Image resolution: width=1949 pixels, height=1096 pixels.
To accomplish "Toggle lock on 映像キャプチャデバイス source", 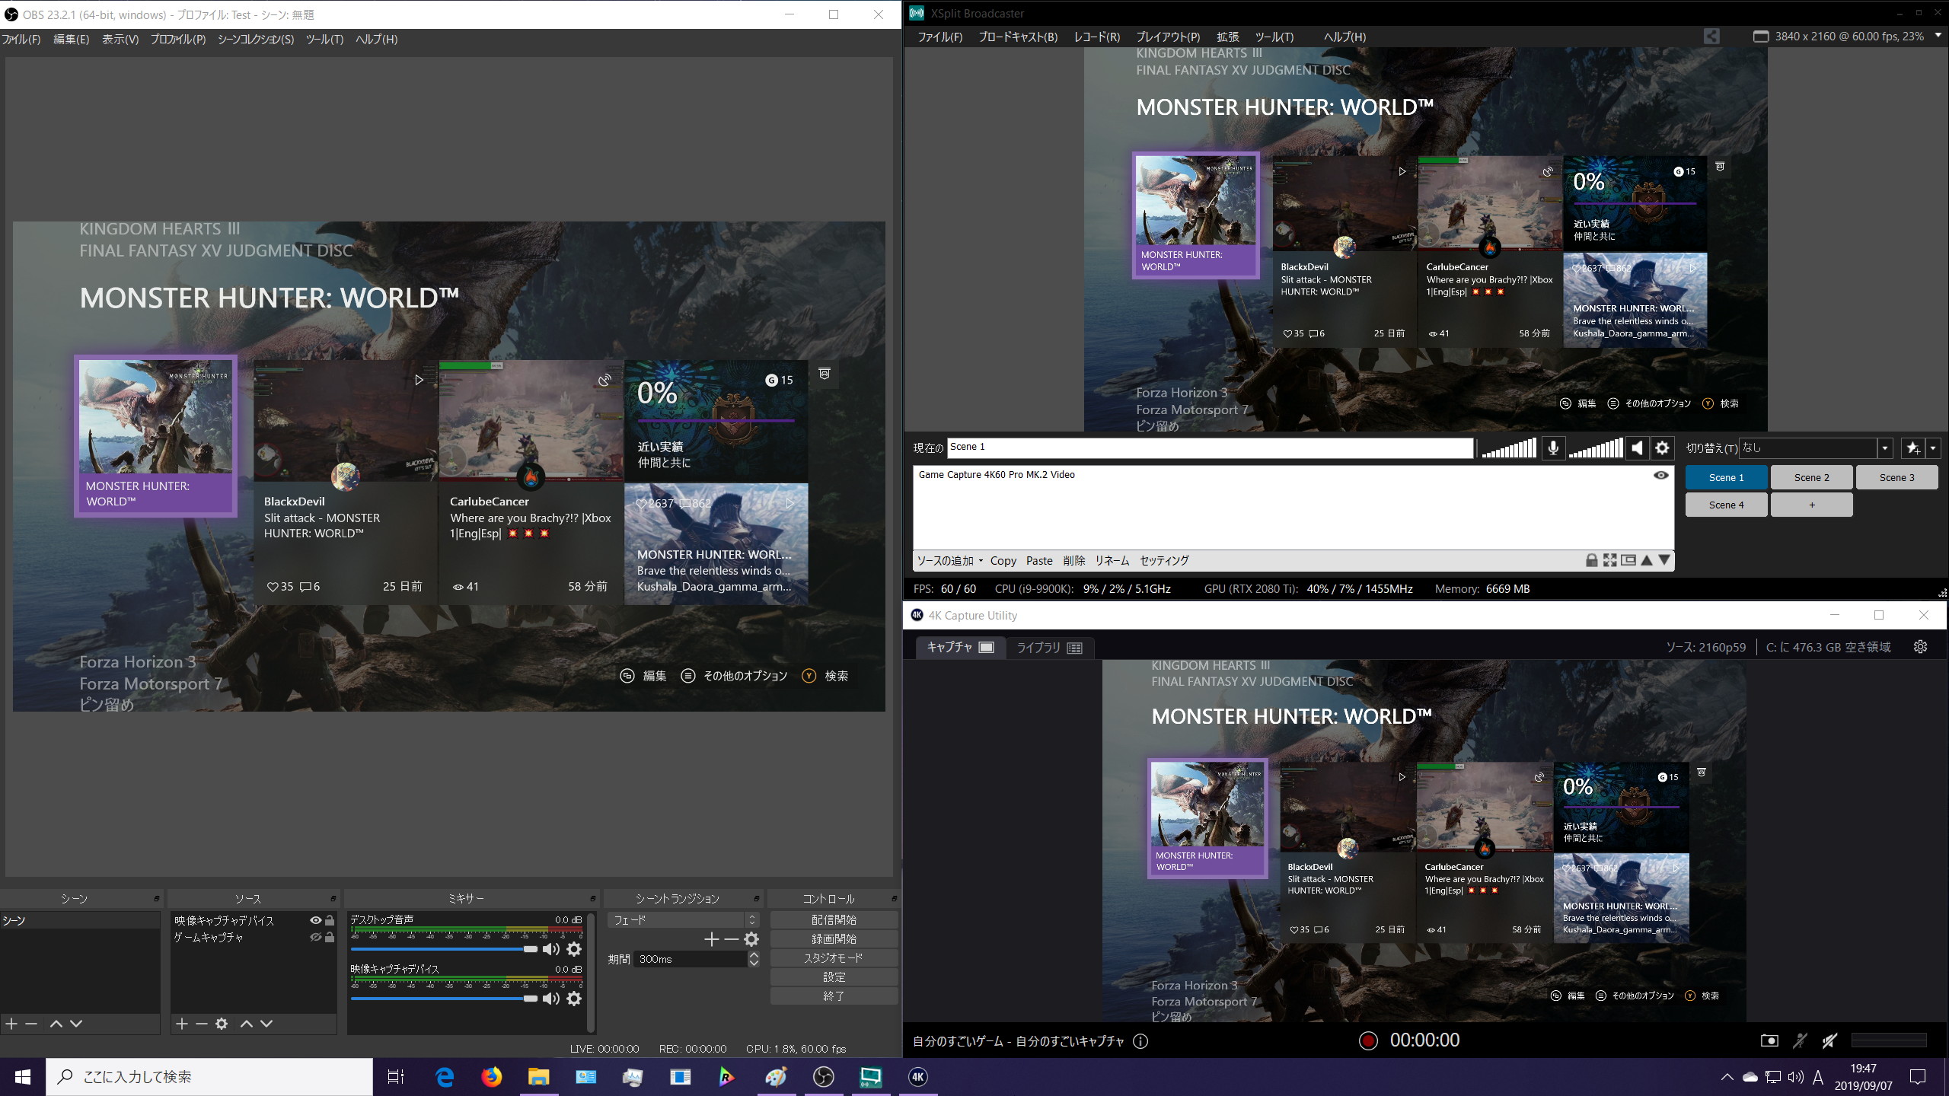I will click(330, 920).
